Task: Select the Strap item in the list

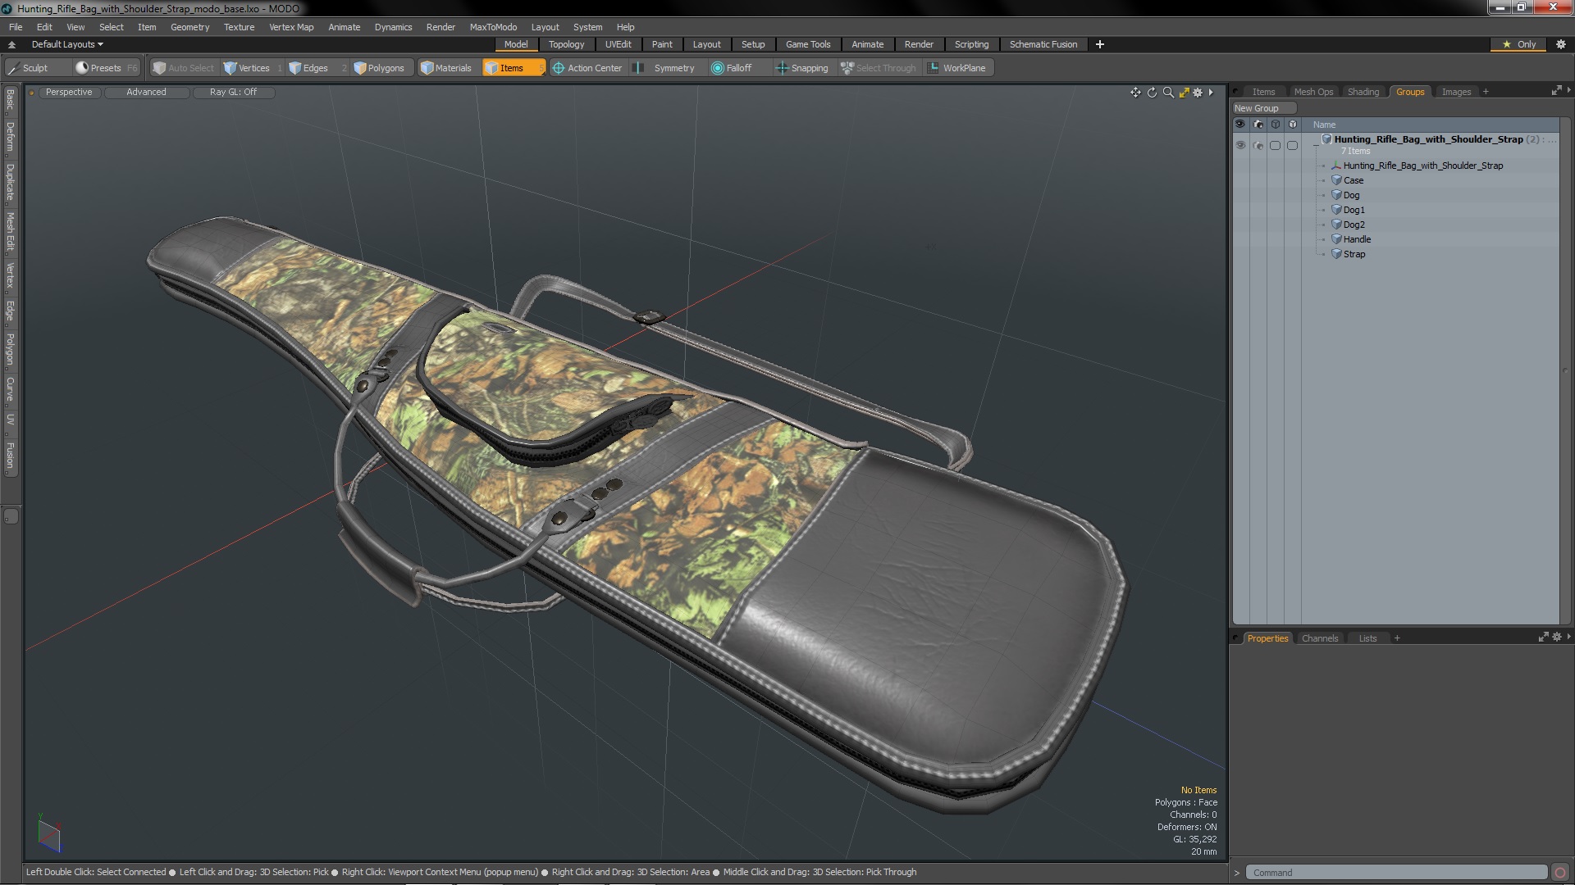Action: pos(1354,254)
